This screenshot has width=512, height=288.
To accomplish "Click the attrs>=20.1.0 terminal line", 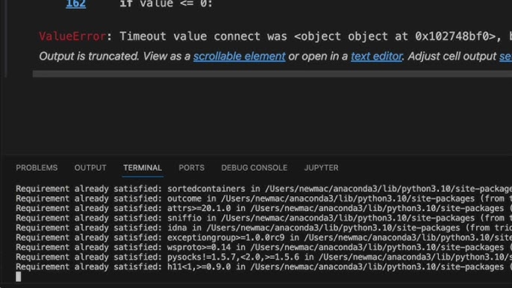I will [264, 208].
